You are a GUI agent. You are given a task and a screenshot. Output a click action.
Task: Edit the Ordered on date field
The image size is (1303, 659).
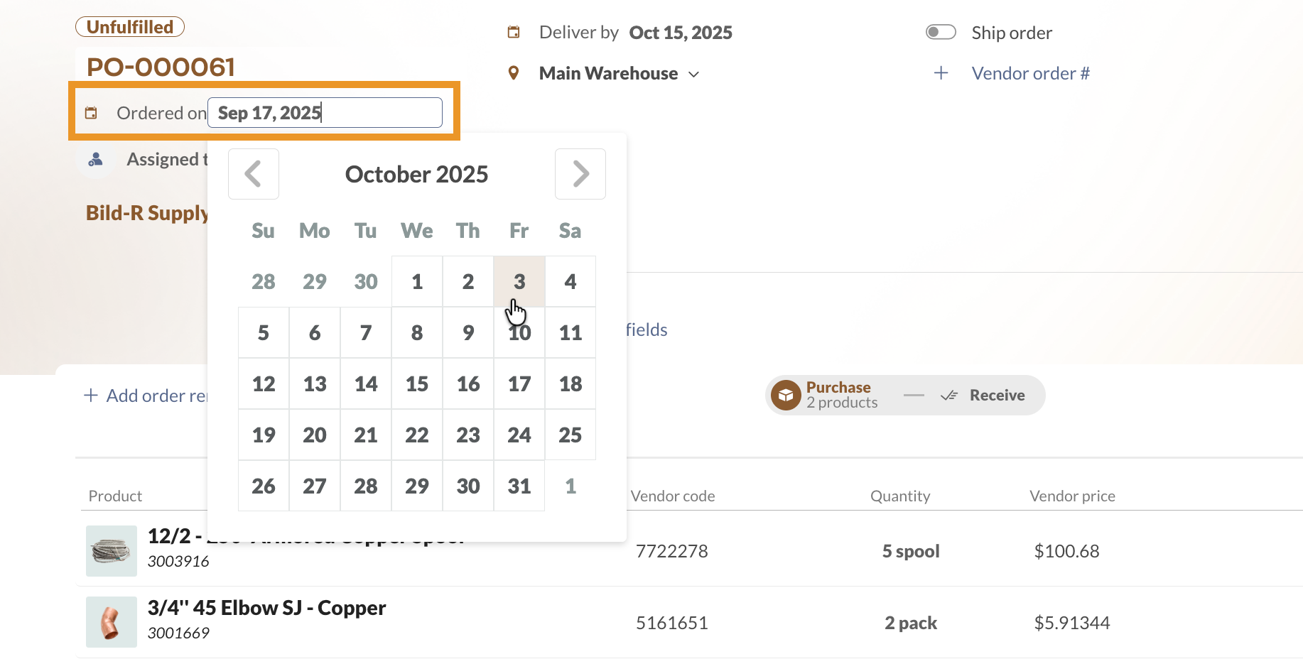(x=324, y=112)
